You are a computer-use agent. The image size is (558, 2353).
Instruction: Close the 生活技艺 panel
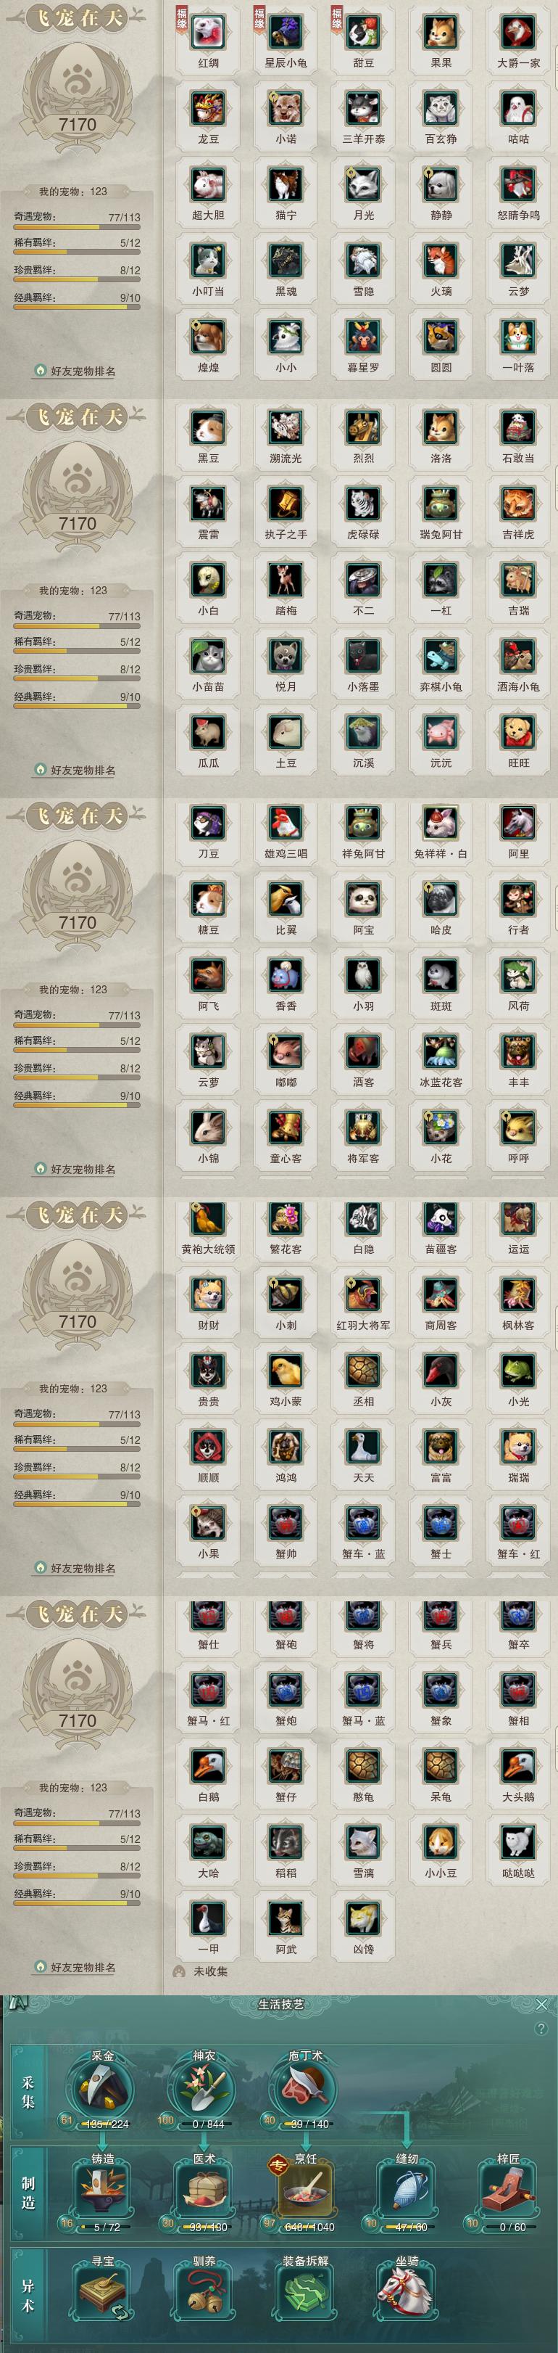[x=541, y=2003]
